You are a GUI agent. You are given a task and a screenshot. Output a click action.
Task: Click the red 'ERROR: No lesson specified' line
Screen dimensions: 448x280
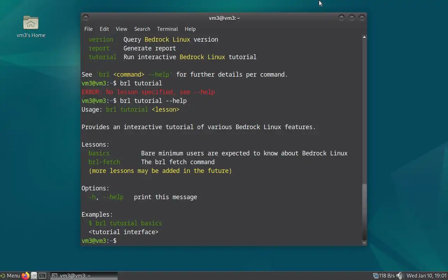tap(148, 92)
